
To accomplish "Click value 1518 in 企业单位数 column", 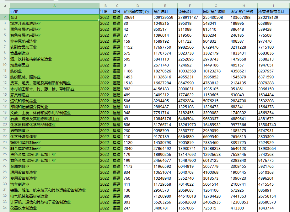I will (137, 83).
